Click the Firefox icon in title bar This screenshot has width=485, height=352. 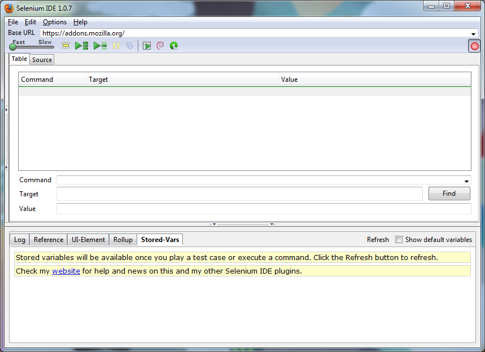[9, 8]
